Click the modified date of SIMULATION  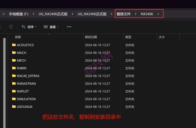point(97,99)
